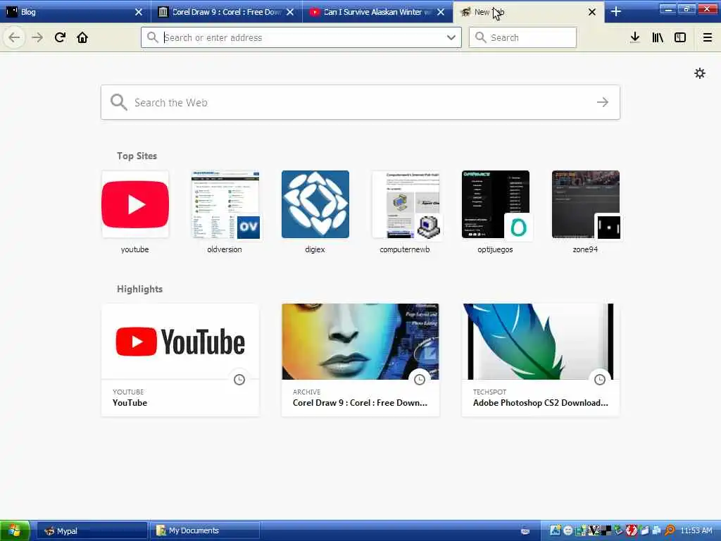Open the hamburger menu
This screenshot has width=721, height=541.
coord(708,37)
